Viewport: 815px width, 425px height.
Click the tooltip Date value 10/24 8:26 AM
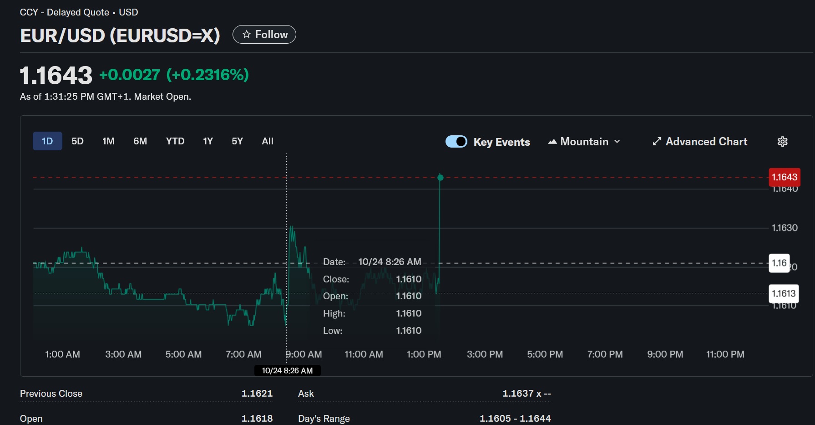coord(390,262)
